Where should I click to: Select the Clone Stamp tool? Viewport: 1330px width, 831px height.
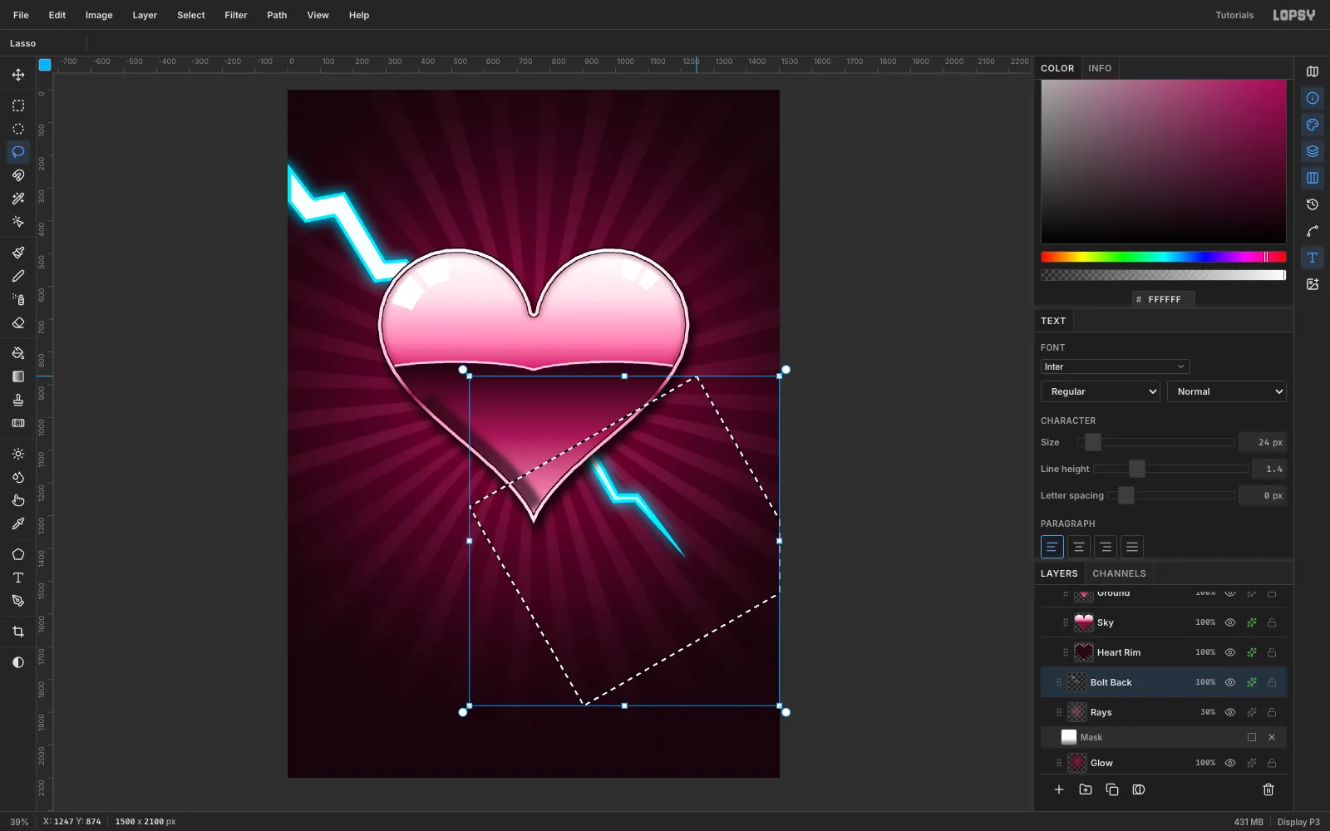coord(18,400)
